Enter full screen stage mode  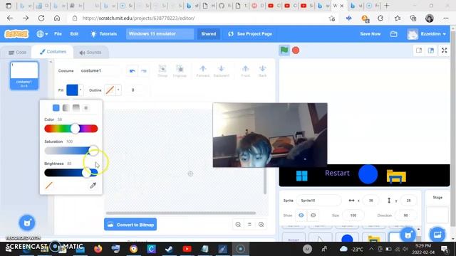(444, 50)
